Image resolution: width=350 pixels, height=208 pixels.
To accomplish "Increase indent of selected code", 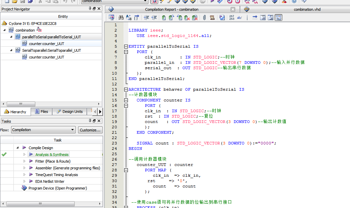I will (146, 17).
